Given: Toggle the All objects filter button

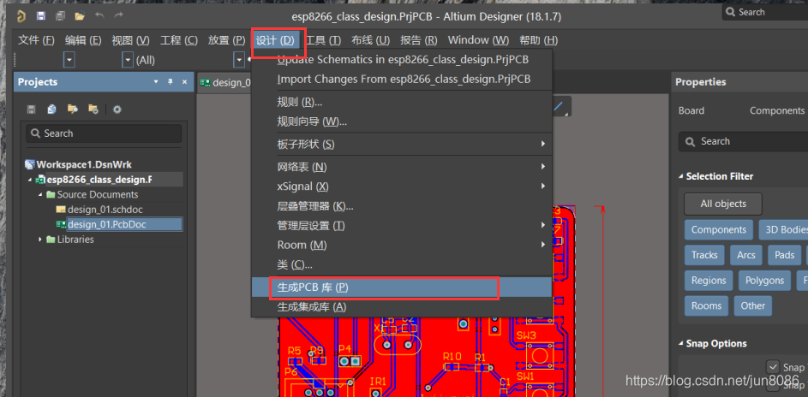Looking at the screenshot, I should click(723, 204).
